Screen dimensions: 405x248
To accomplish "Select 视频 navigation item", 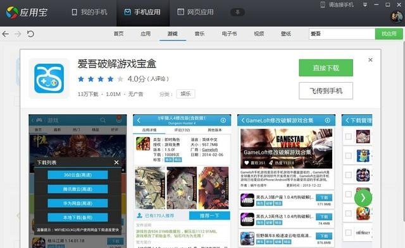I will (259, 33).
